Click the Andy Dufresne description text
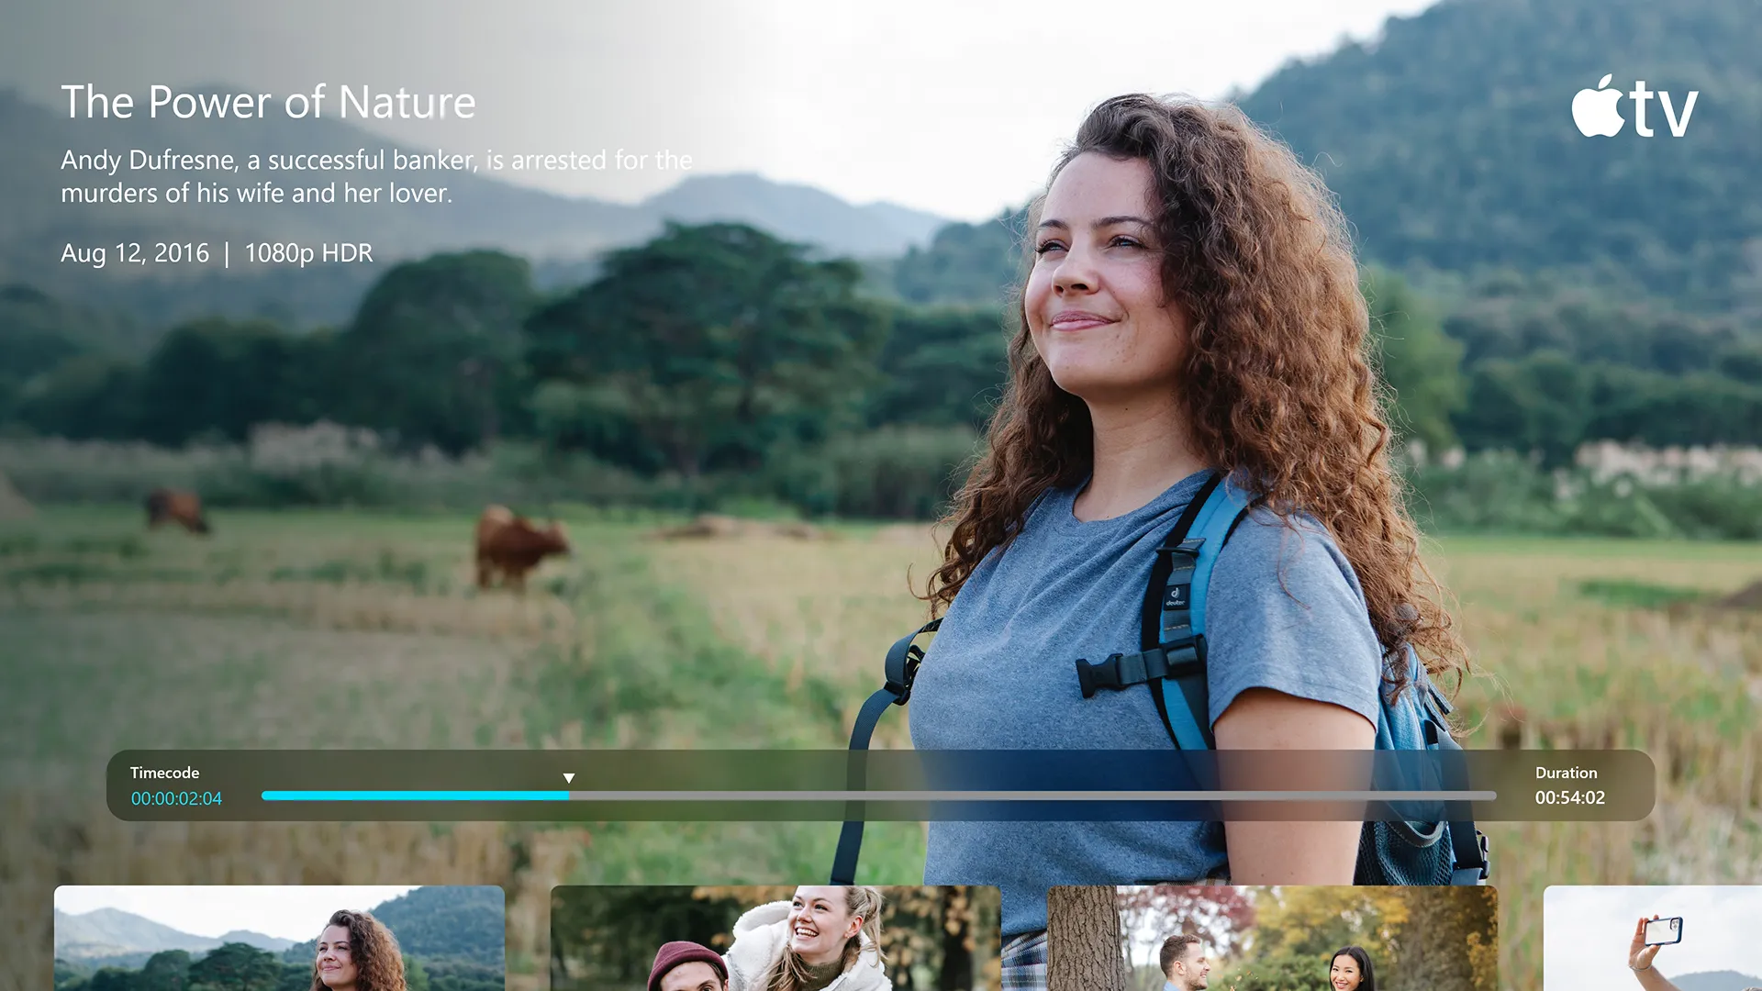The width and height of the screenshot is (1762, 991). click(376, 176)
